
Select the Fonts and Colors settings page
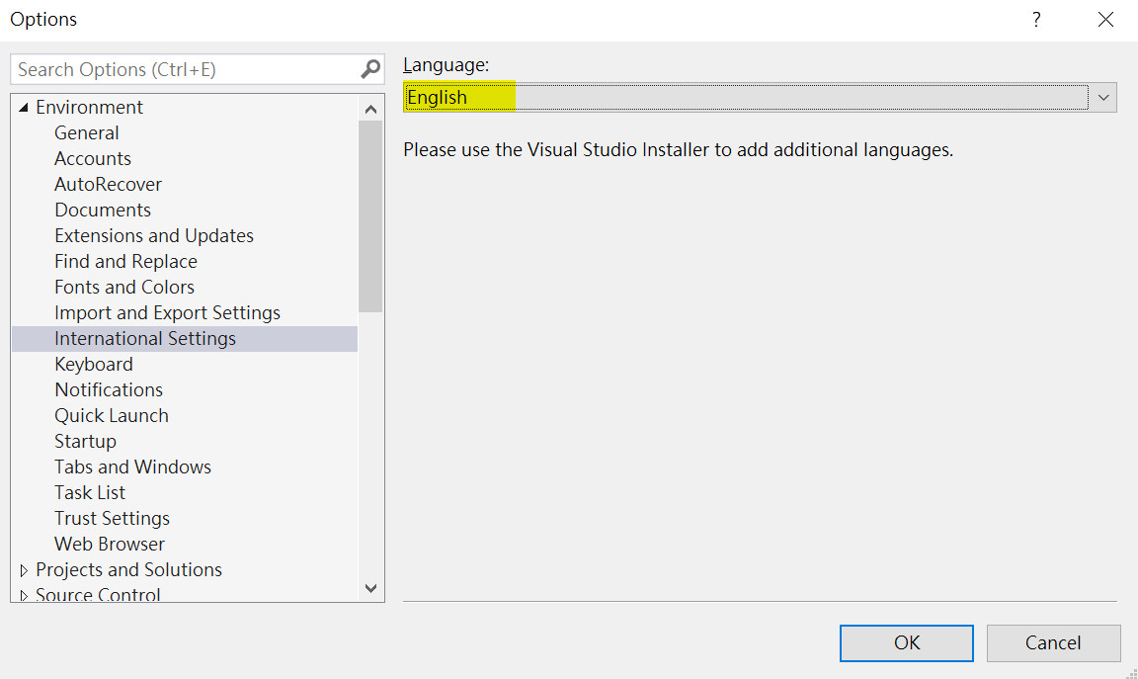click(x=124, y=287)
